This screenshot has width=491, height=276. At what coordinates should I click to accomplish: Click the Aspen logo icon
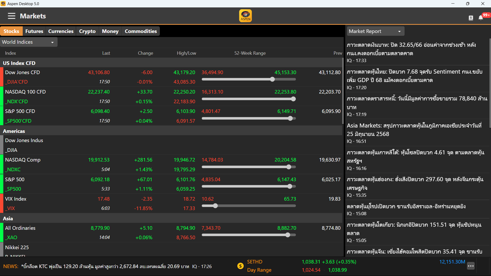245,16
